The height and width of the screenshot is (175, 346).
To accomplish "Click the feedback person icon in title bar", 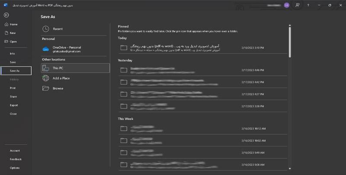I will point(297,5).
